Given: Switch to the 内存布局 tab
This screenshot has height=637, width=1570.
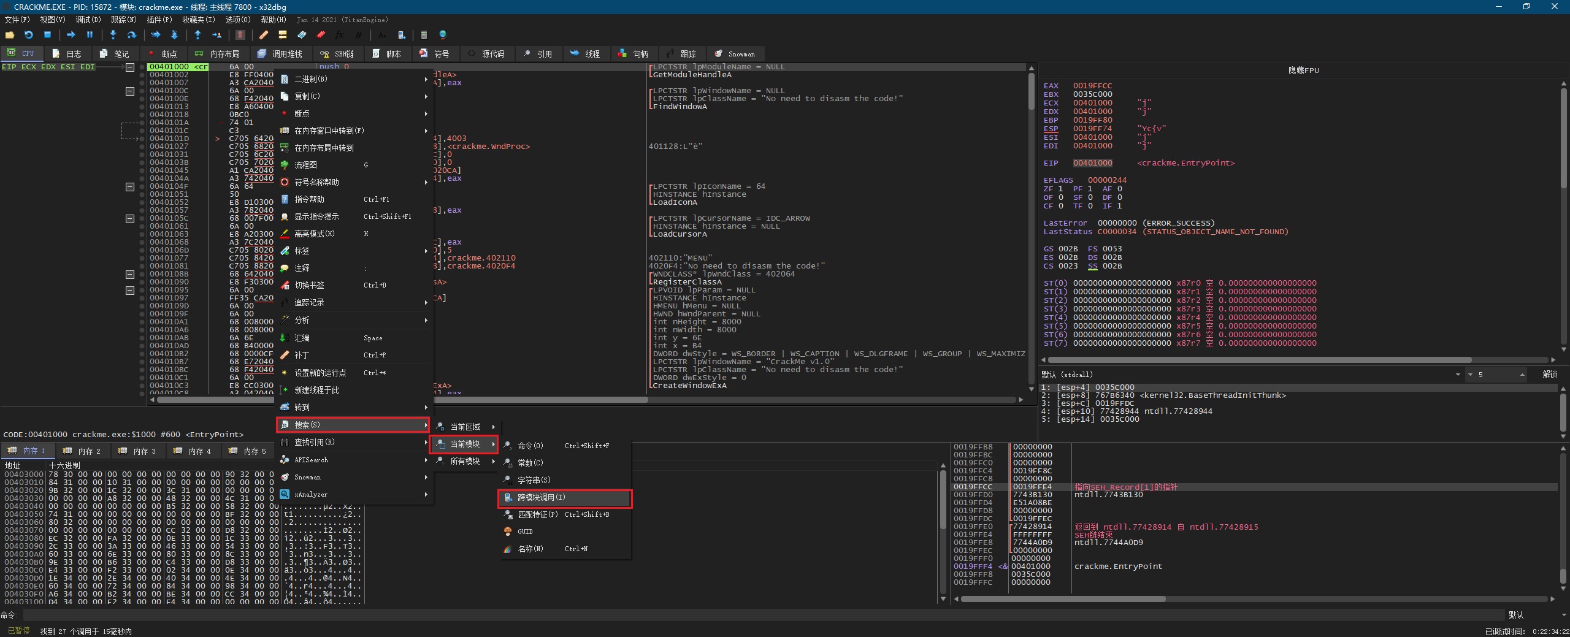Looking at the screenshot, I should 218,54.
